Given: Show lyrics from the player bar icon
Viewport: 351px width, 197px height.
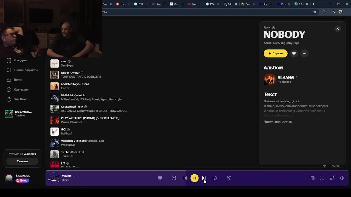Looking at the screenshot, I should click(x=313, y=178).
